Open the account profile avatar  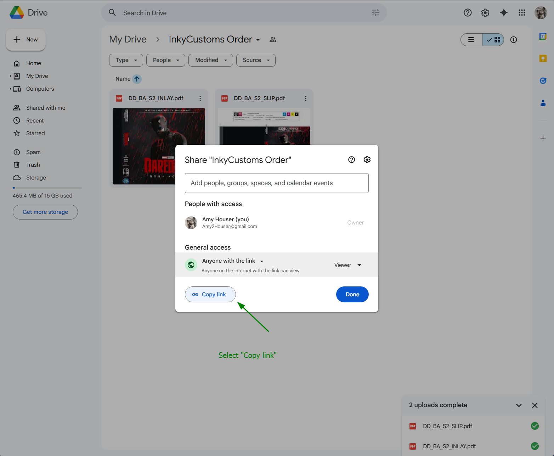541,13
